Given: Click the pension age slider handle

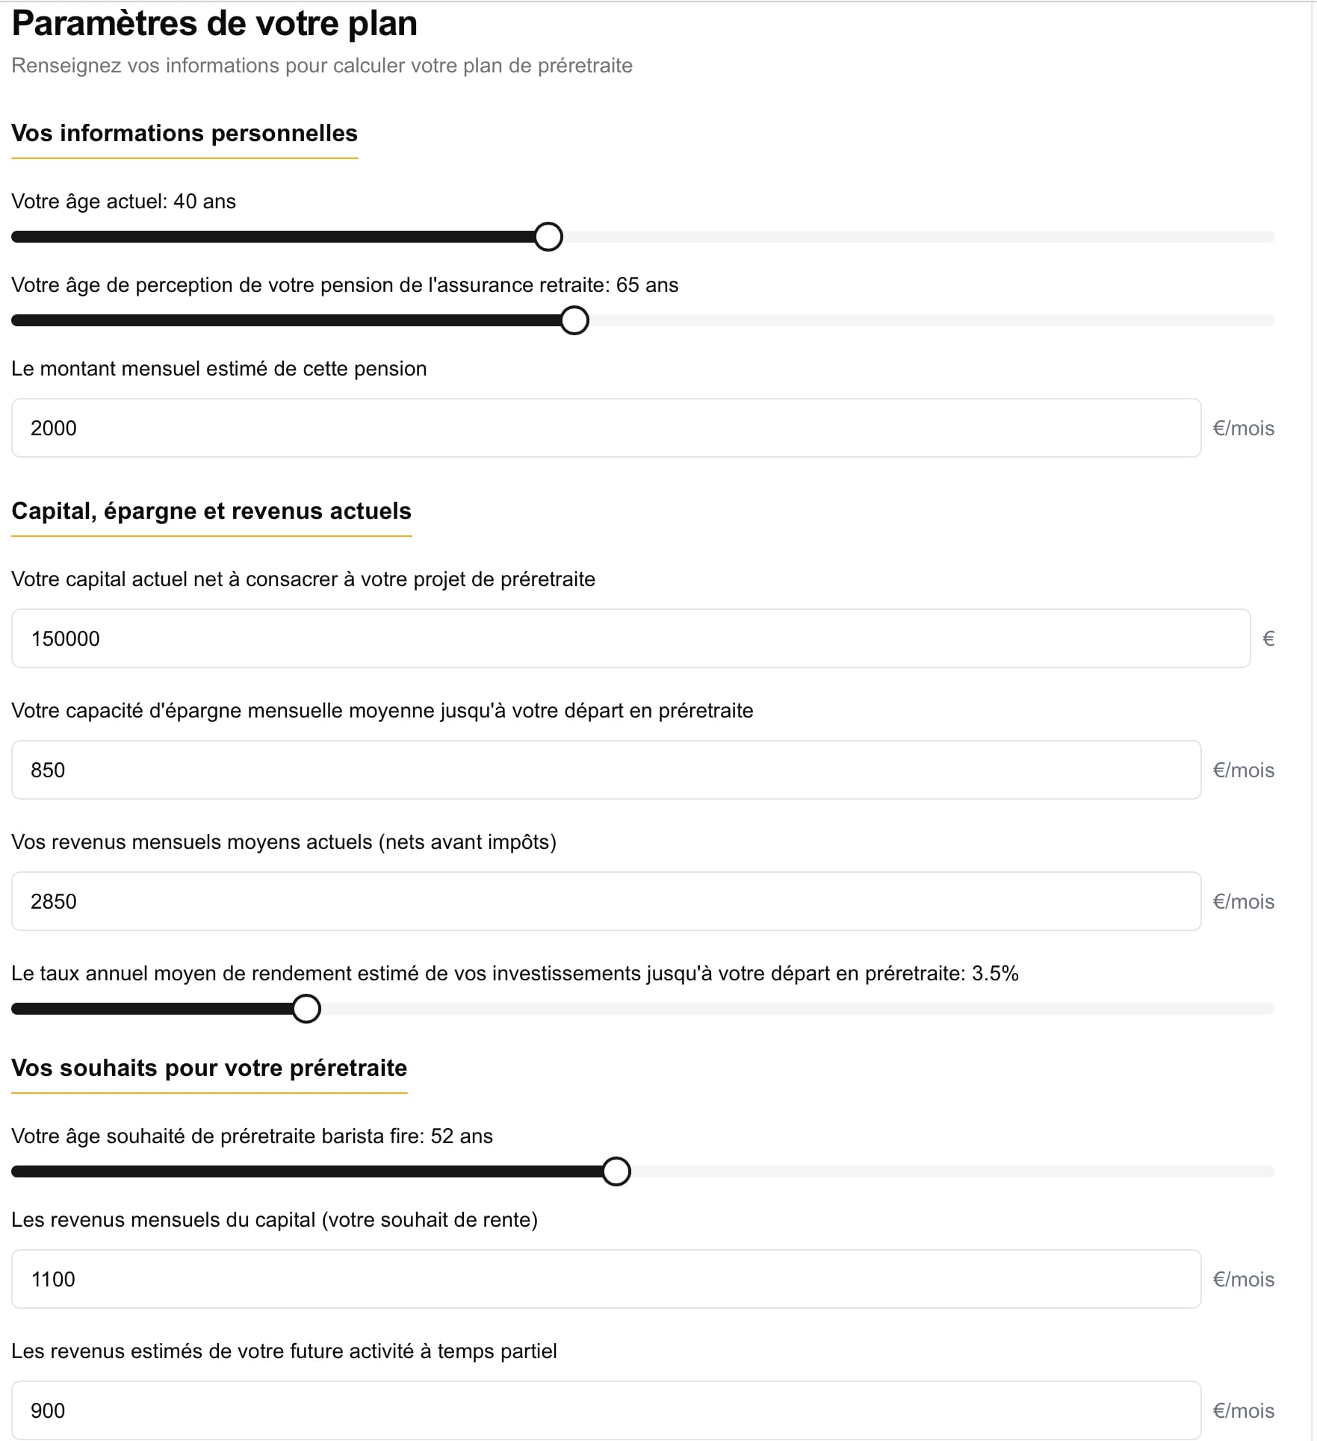Looking at the screenshot, I should 574,320.
